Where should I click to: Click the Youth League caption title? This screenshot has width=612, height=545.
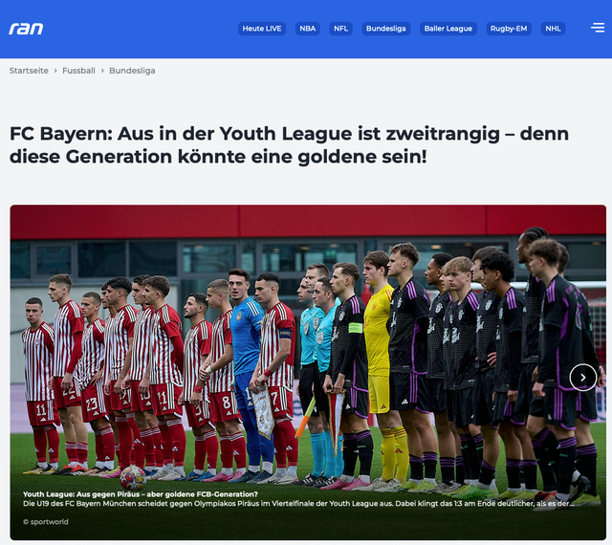tap(141, 494)
